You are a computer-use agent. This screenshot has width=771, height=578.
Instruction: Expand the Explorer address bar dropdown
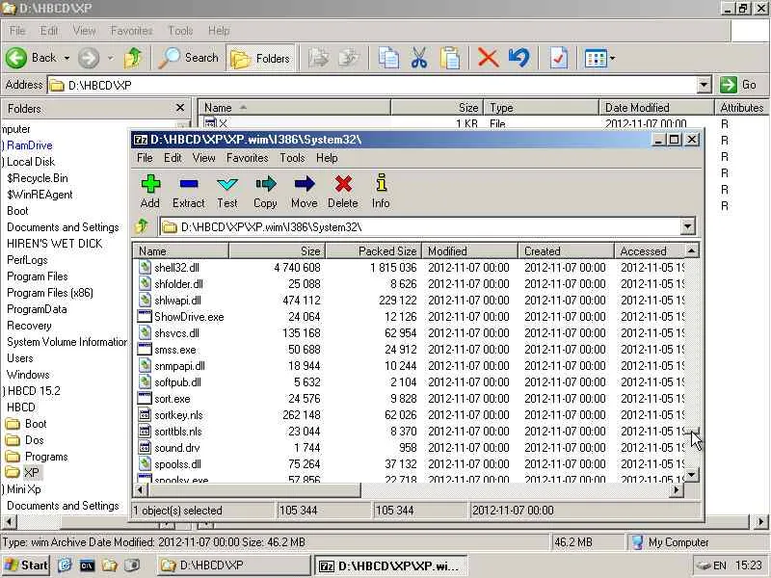(x=704, y=85)
